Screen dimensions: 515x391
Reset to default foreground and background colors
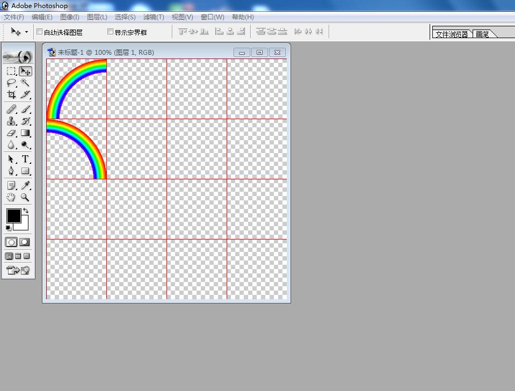click(x=9, y=228)
